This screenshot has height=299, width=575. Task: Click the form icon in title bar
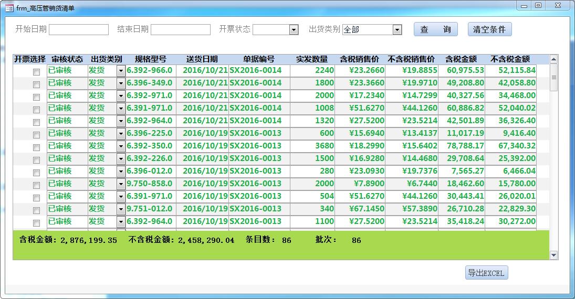pos(9,8)
